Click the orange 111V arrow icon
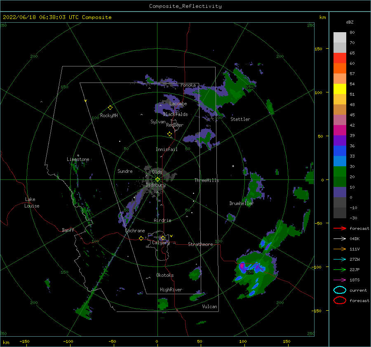The width and height of the screenshot is (371, 347). point(340,249)
